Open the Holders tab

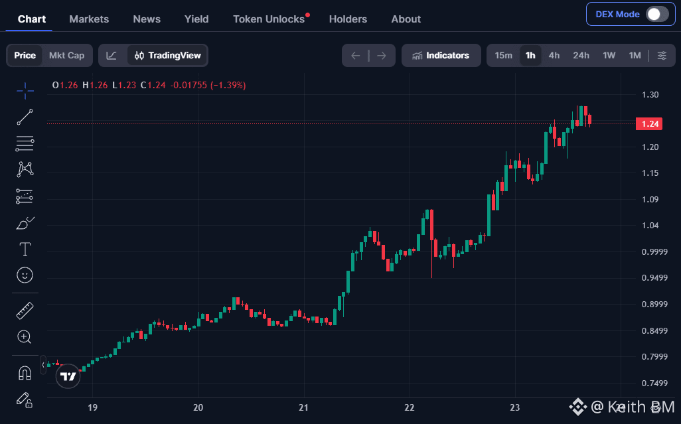[348, 19]
